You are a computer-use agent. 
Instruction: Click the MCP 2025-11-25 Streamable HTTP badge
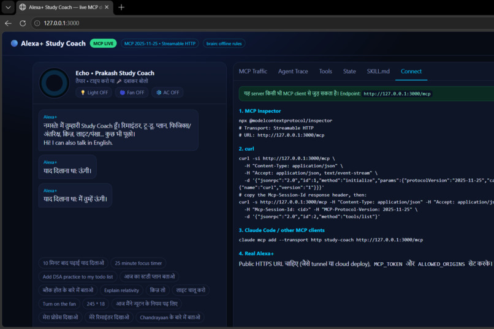[x=160, y=43]
